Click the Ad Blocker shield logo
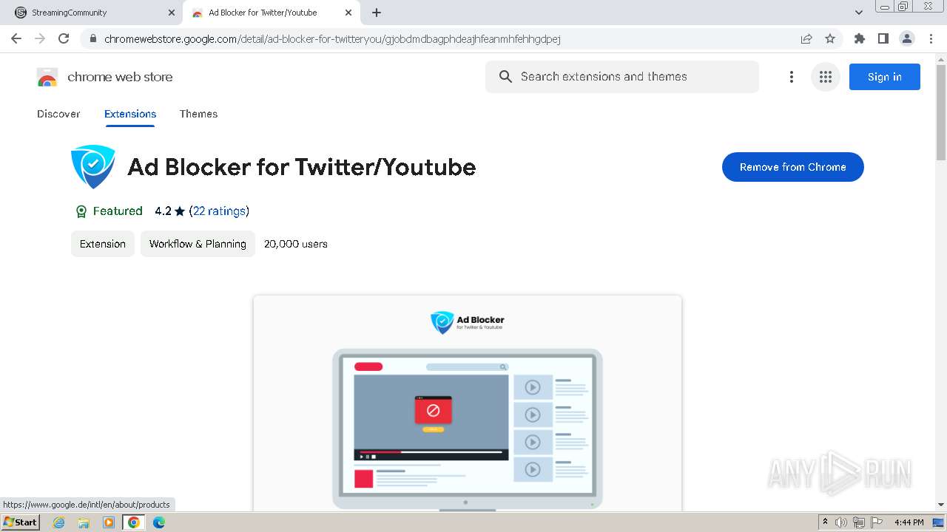Viewport: 947px width, 532px height. pos(93,167)
